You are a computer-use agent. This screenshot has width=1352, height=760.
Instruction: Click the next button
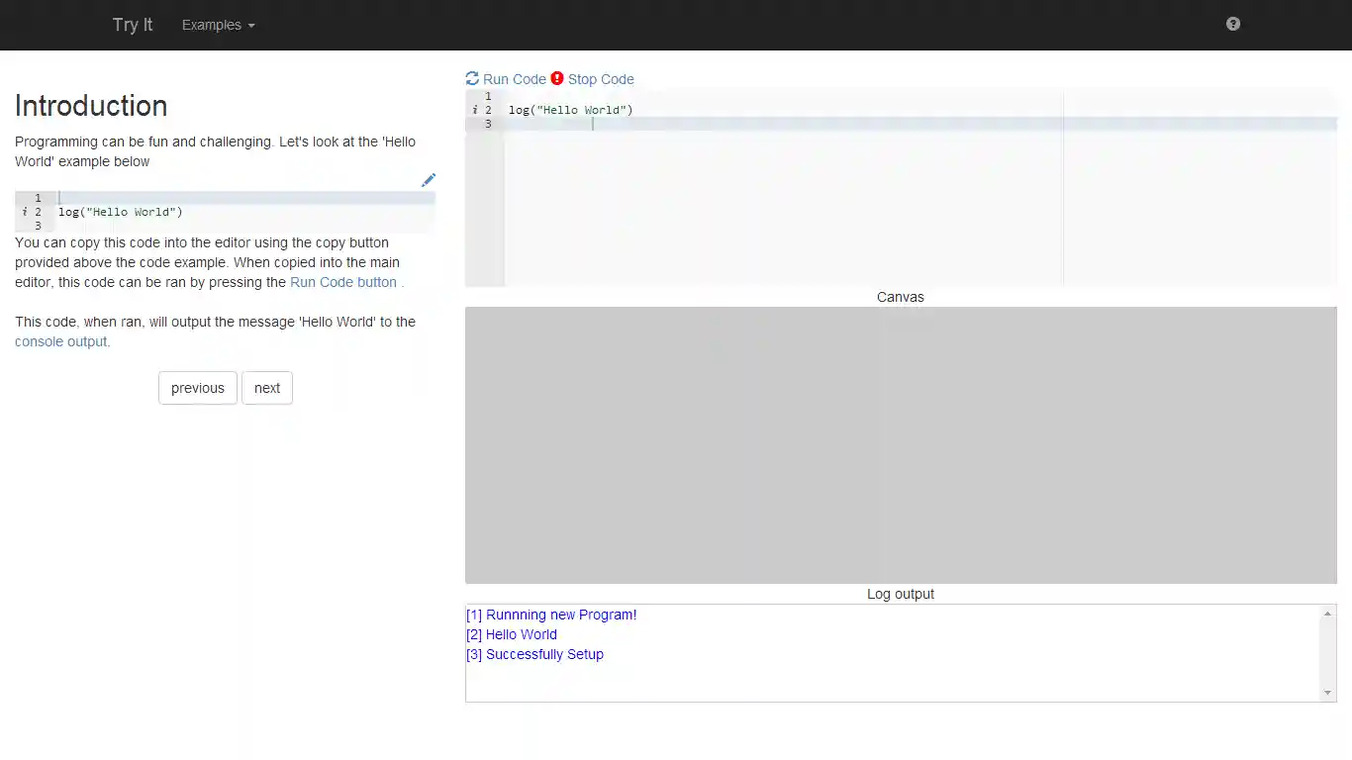point(267,388)
